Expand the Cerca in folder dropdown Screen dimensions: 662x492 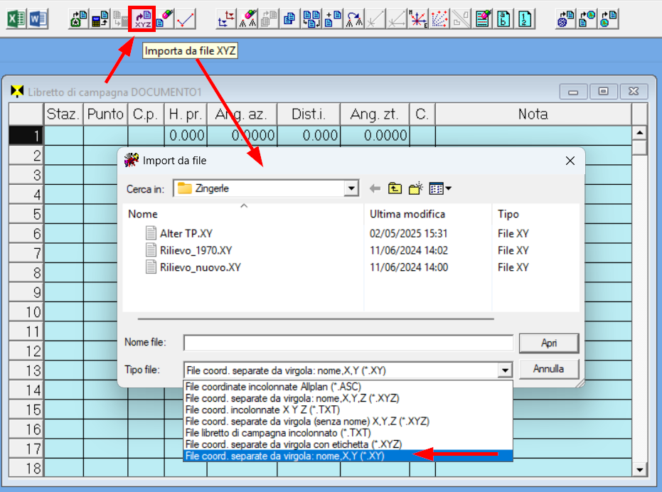point(351,188)
